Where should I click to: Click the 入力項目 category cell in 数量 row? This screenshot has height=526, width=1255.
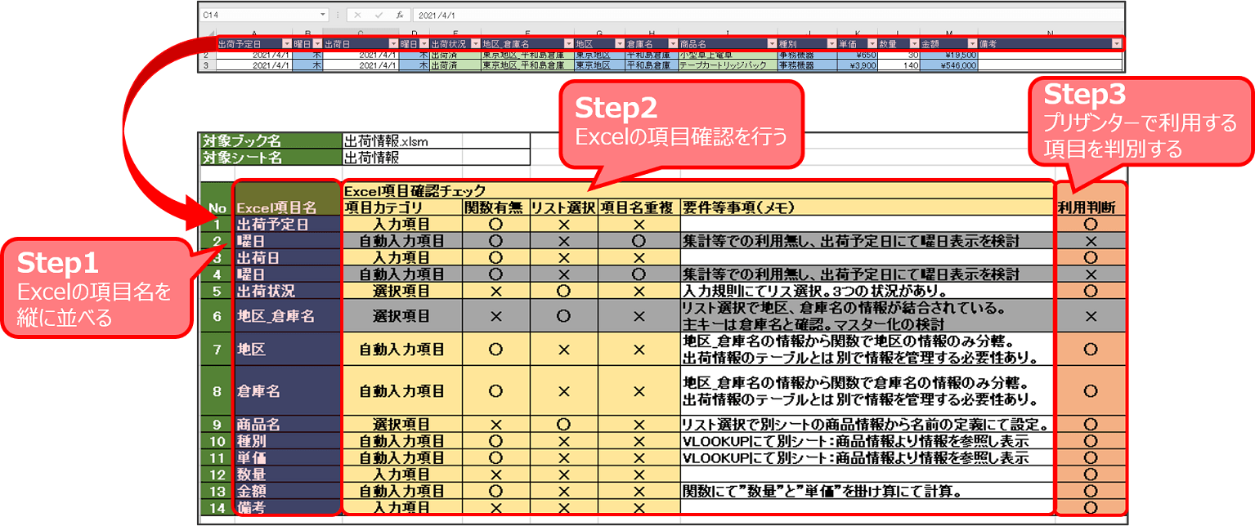[x=401, y=475]
